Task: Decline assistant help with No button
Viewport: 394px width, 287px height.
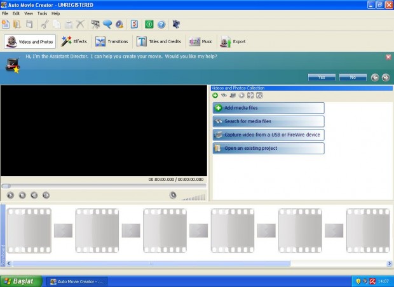Action: (353, 77)
